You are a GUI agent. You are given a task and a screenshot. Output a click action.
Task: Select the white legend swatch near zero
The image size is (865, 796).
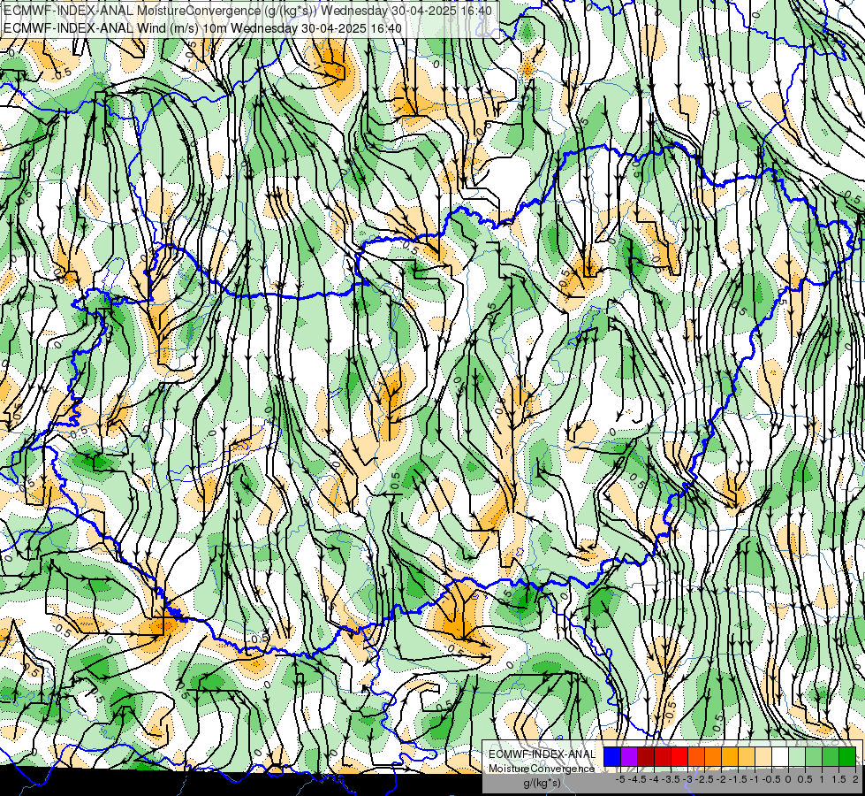[x=780, y=757]
